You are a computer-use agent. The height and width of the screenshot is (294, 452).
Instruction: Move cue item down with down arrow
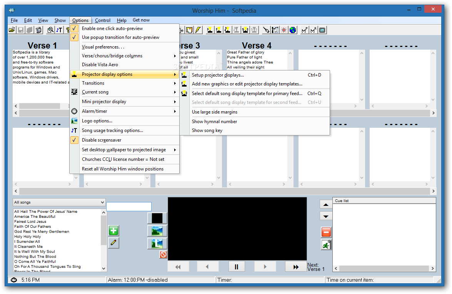click(326, 216)
